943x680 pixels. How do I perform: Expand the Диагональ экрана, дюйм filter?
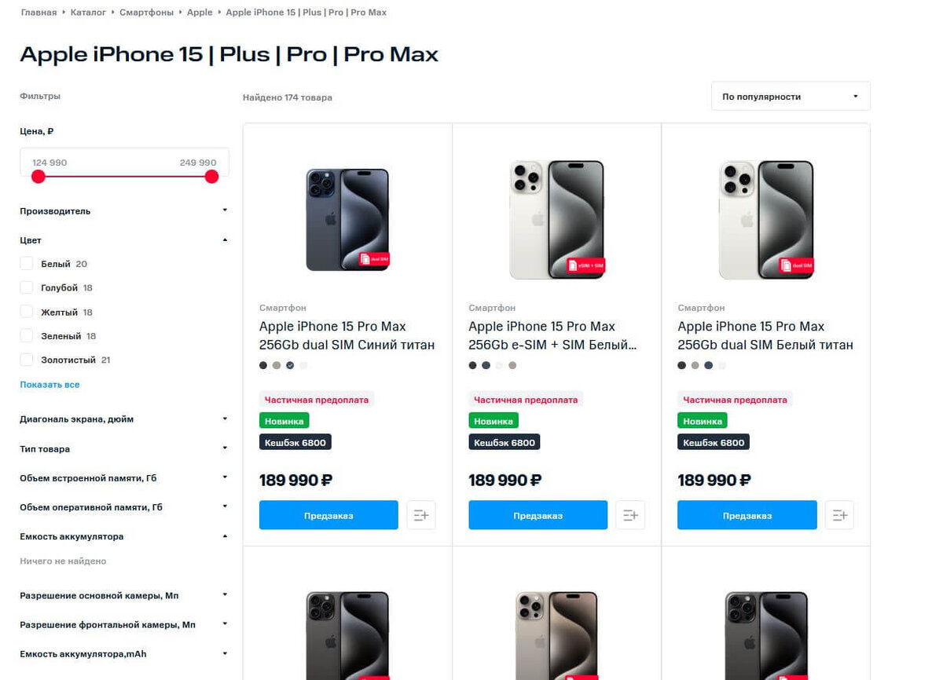point(224,419)
